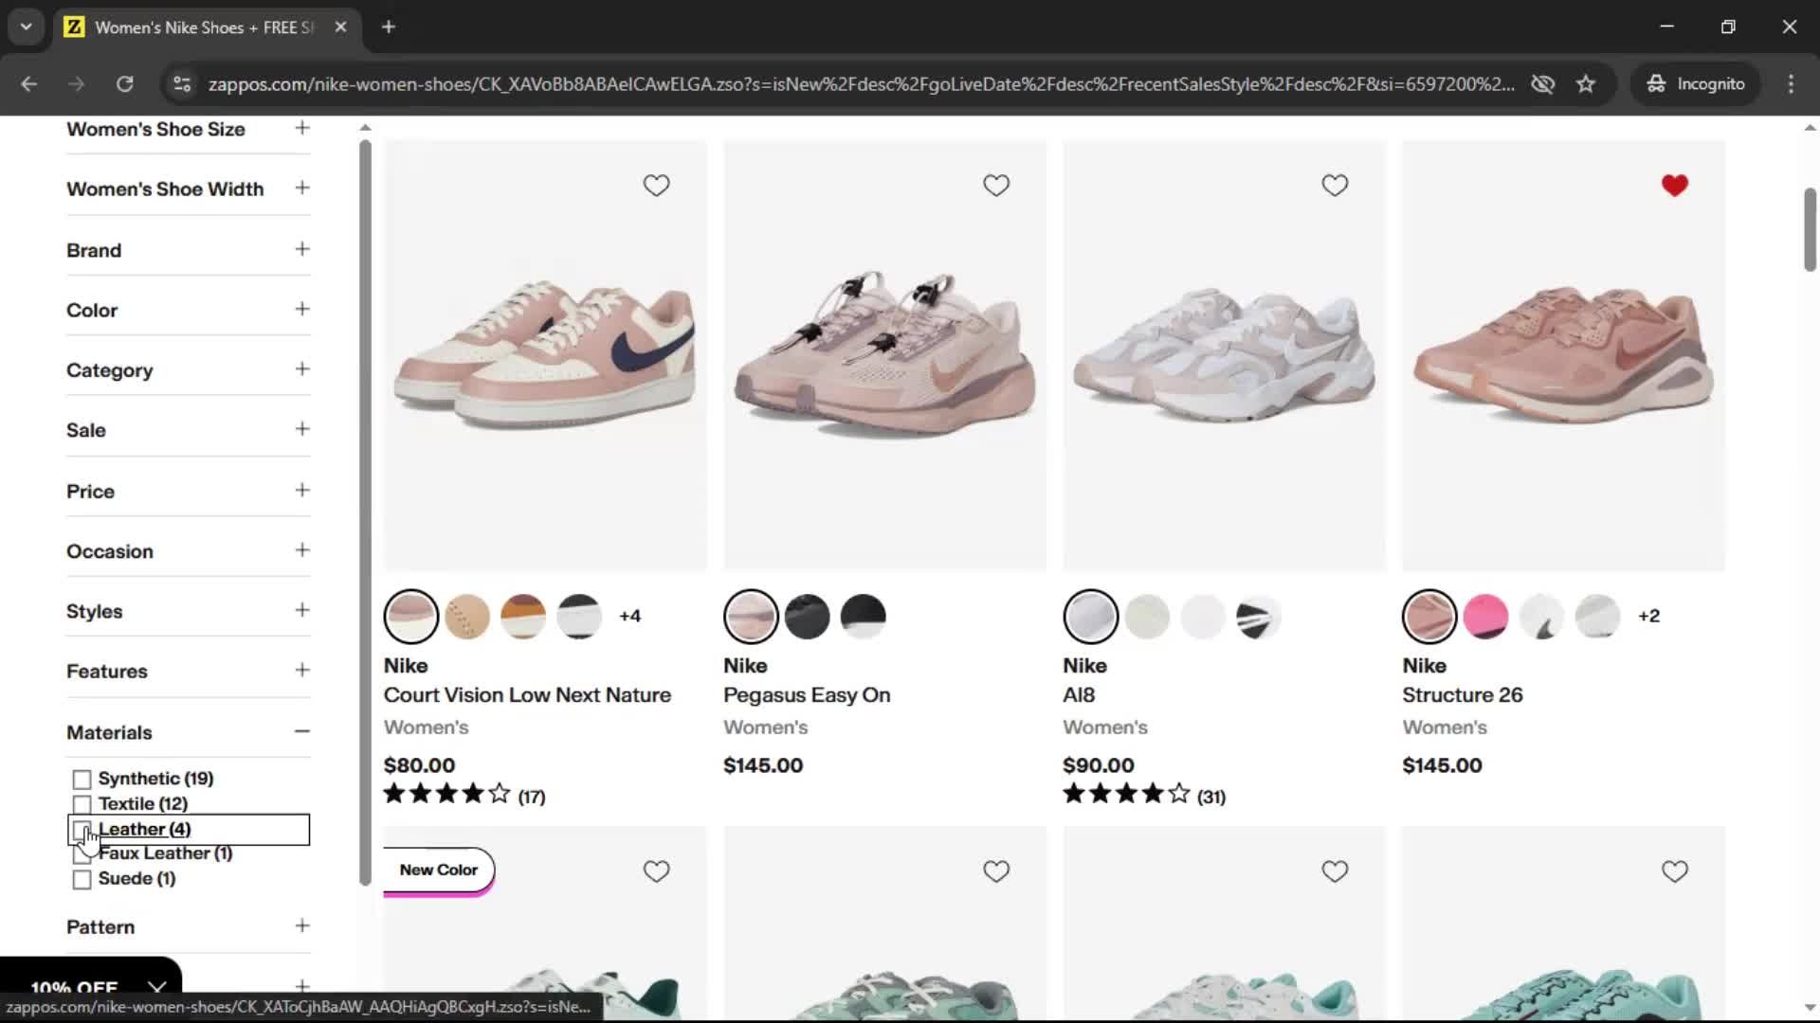Image resolution: width=1820 pixels, height=1023 pixels.
Task: Click heart icon on Pegasus Easy On
Action: 995,185
